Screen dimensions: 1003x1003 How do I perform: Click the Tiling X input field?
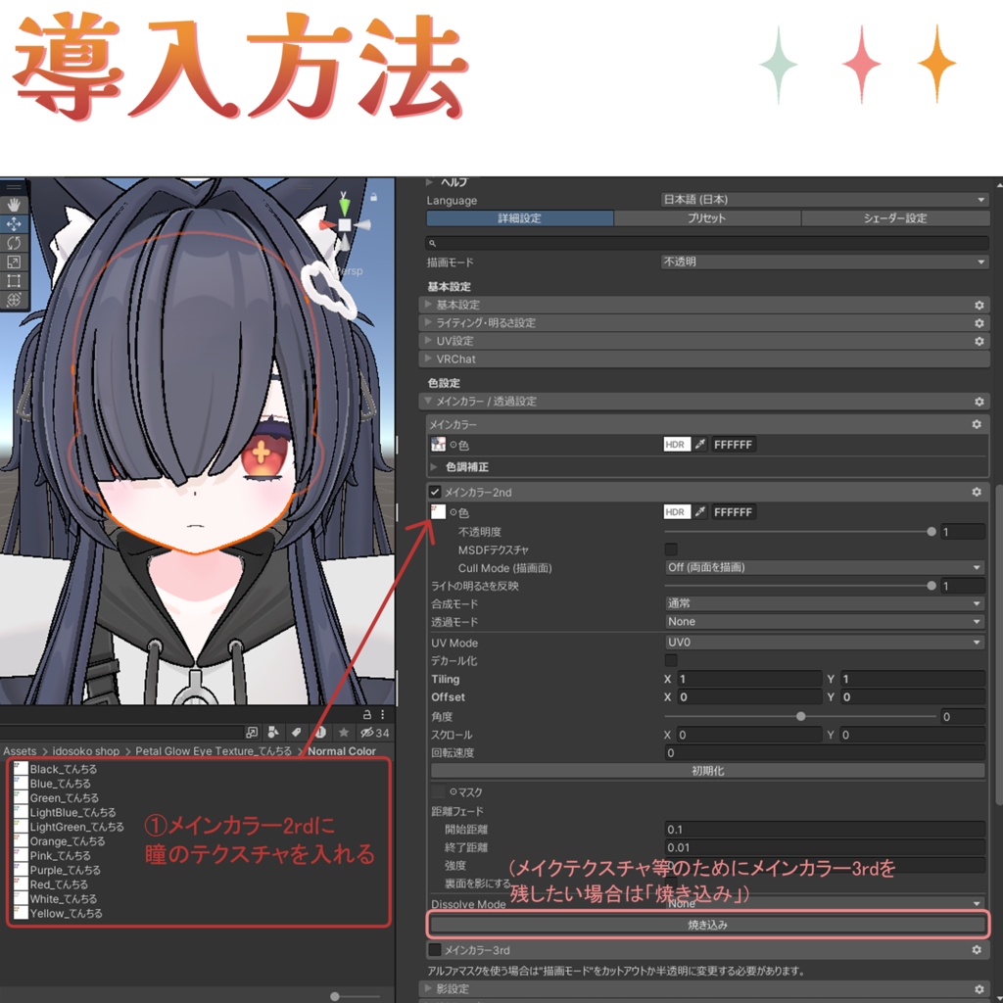pos(749,679)
